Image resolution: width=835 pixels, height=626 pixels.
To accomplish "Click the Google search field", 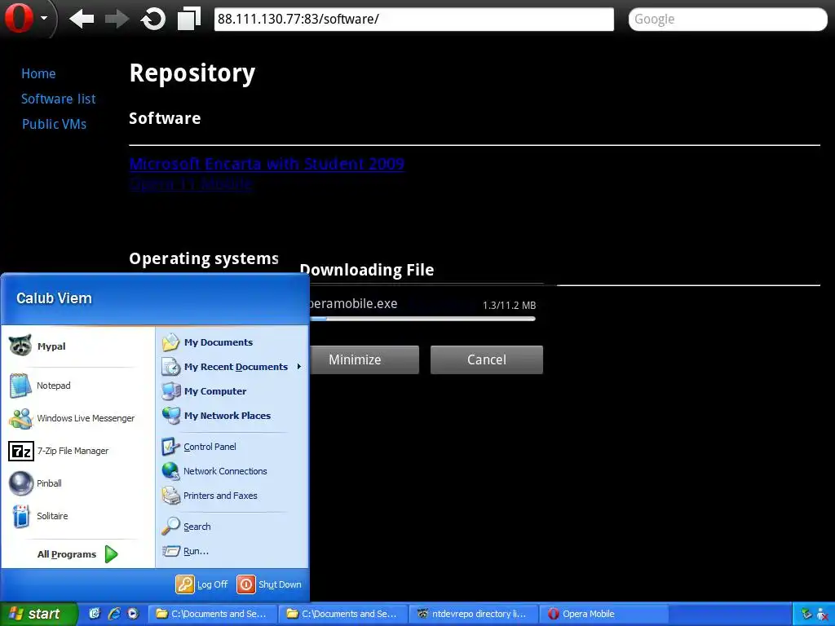I will 727,20.
